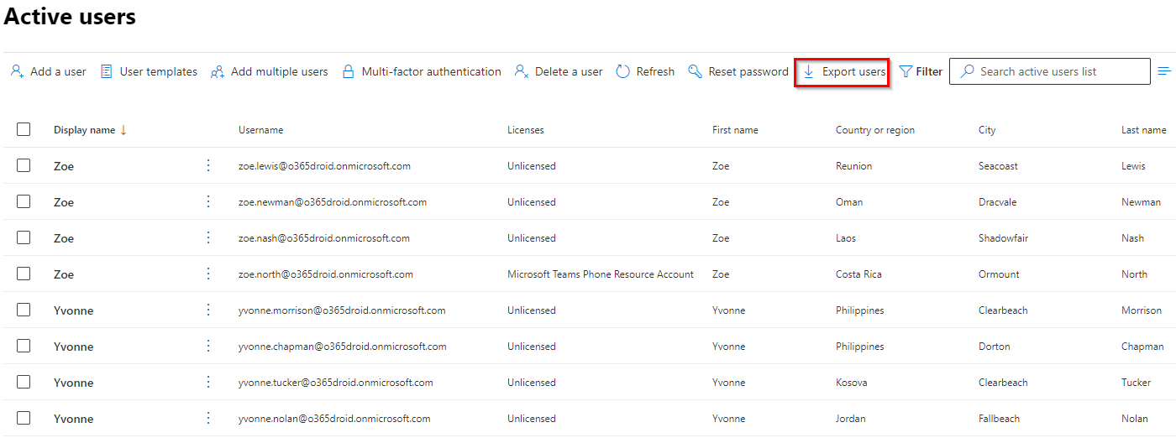The height and width of the screenshot is (438, 1176).
Task: Click the Filter funnel icon
Action: [x=906, y=71]
